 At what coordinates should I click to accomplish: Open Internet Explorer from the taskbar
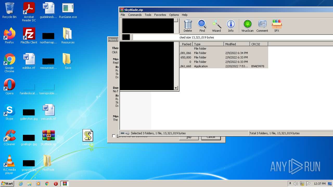coord(21,184)
